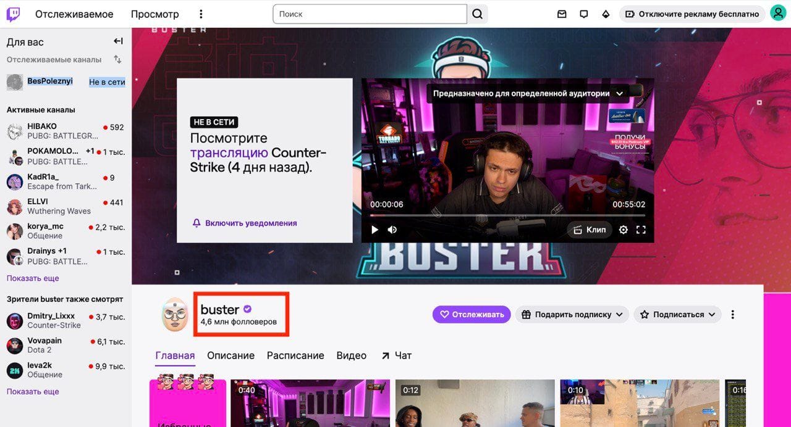This screenshot has height=427, width=791.
Task: Switch to the Видео tab
Action: 351,355
